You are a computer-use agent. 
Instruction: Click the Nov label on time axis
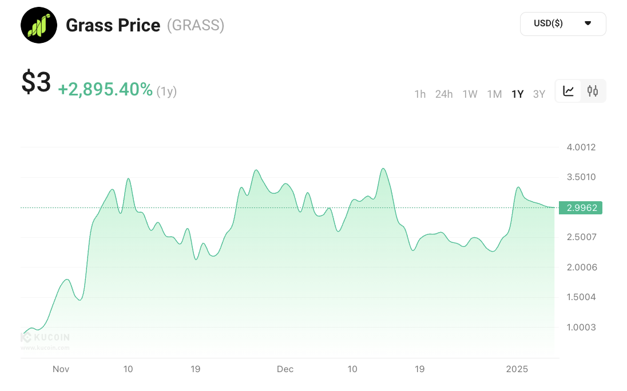[x=61, y=369]
